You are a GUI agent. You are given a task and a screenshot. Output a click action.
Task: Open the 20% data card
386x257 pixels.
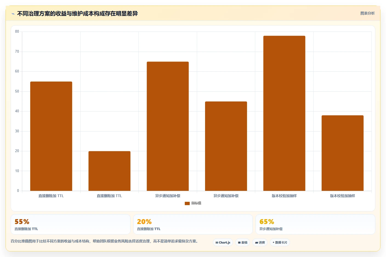(x=193, y=224)
